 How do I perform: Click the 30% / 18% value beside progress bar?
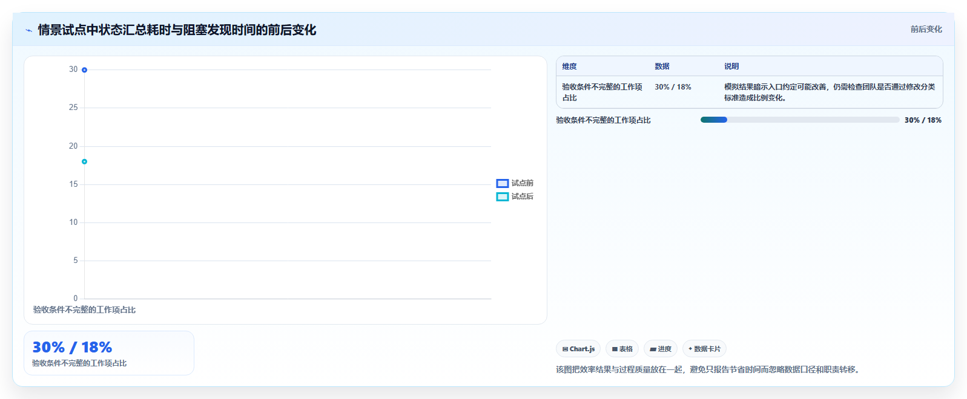click(923, 120)
